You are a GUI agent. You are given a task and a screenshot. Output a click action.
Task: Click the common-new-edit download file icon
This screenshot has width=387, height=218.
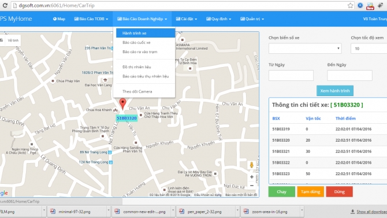(x=117, y=211)
